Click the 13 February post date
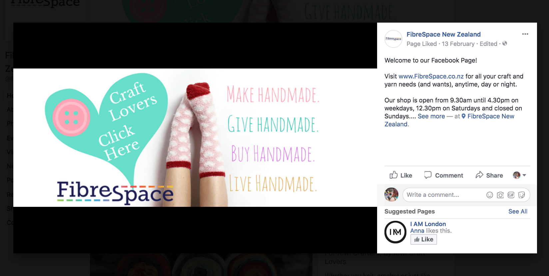549x276 pixels. click(x=458, y=44)
